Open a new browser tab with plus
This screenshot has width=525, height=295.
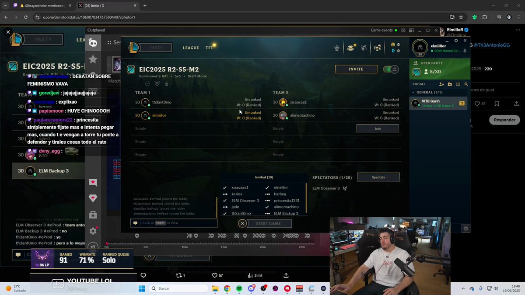145,6
